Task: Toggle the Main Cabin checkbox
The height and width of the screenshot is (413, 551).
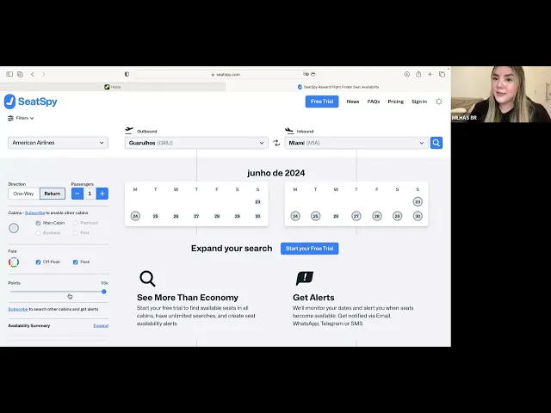Action: 38,223
